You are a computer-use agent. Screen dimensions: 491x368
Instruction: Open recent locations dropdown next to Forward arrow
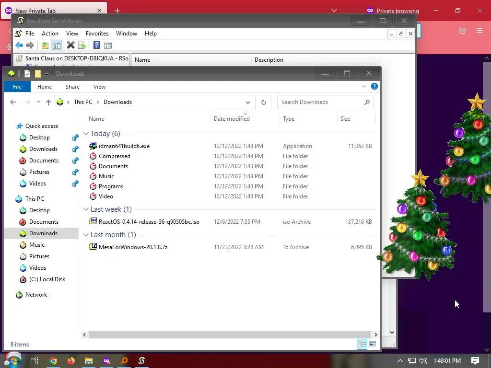[x=38, y=102]
